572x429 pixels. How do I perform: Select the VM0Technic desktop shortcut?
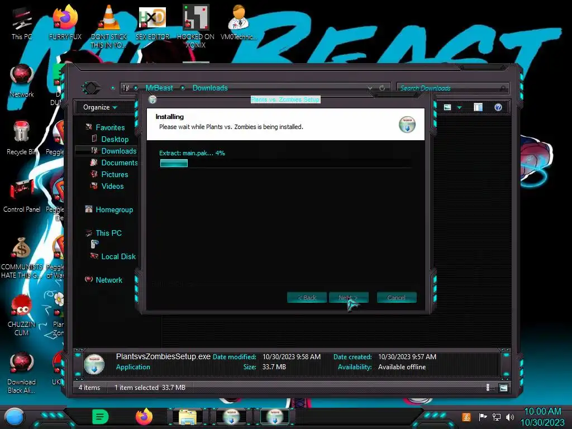click(239, 22)
